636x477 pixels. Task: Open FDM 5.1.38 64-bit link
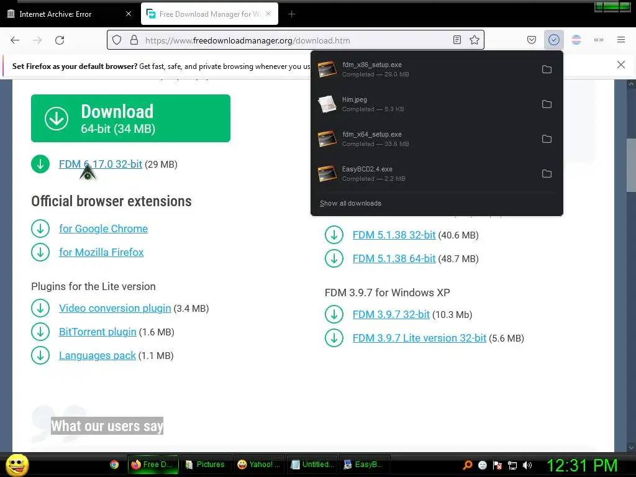394,258
